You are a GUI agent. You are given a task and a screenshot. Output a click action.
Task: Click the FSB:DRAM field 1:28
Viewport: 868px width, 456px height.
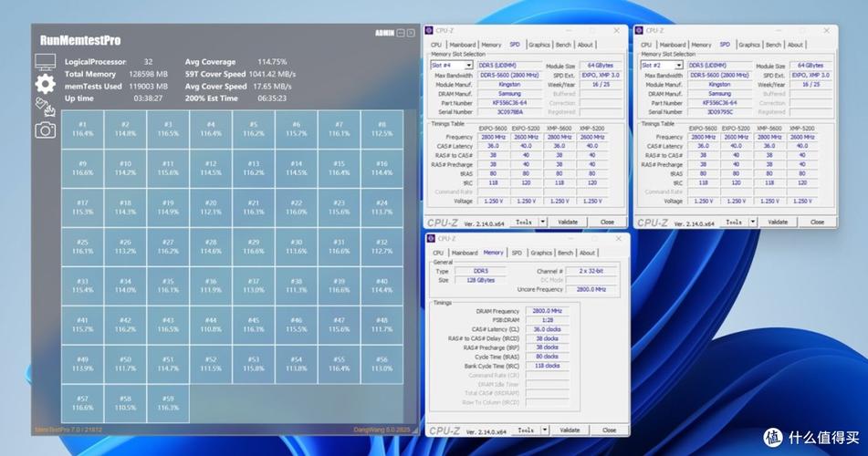click(x=548, y=320)
